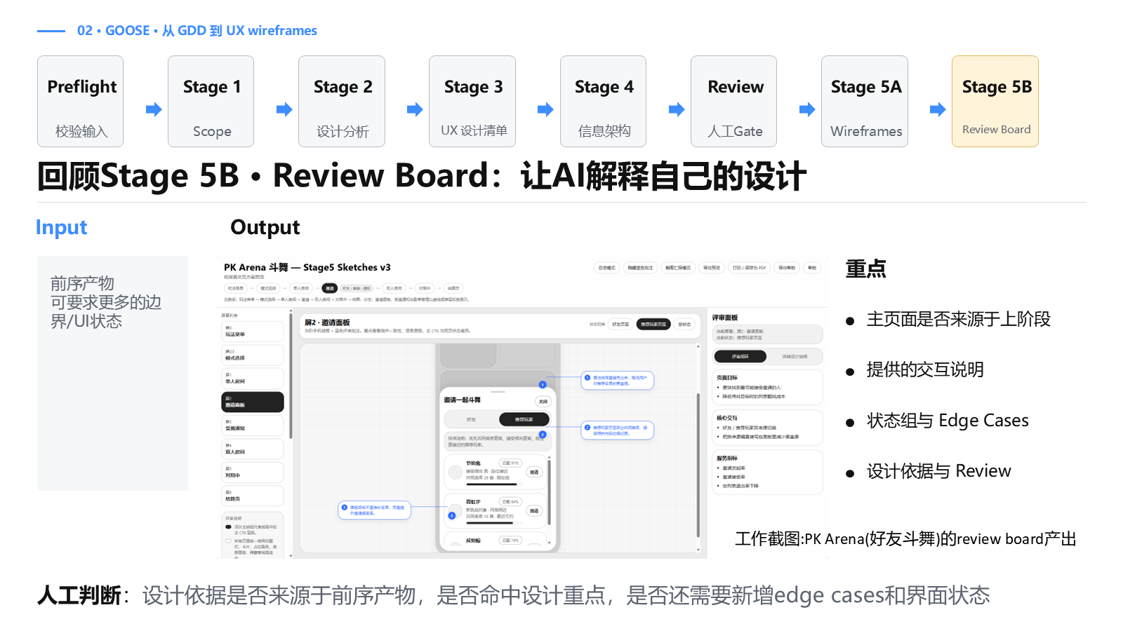Click the 邀请 breadcrumb pill in flow bar

(x=330, y=288)
